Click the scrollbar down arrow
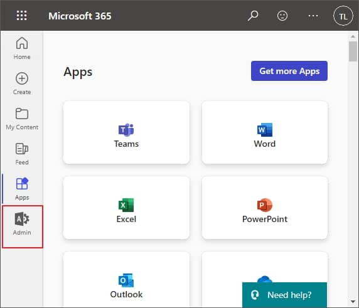The image size is (359, 308). click(353, 301)
